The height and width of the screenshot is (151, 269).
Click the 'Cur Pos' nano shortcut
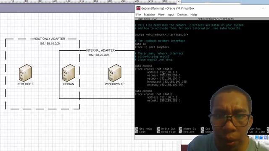click(255, 129)
